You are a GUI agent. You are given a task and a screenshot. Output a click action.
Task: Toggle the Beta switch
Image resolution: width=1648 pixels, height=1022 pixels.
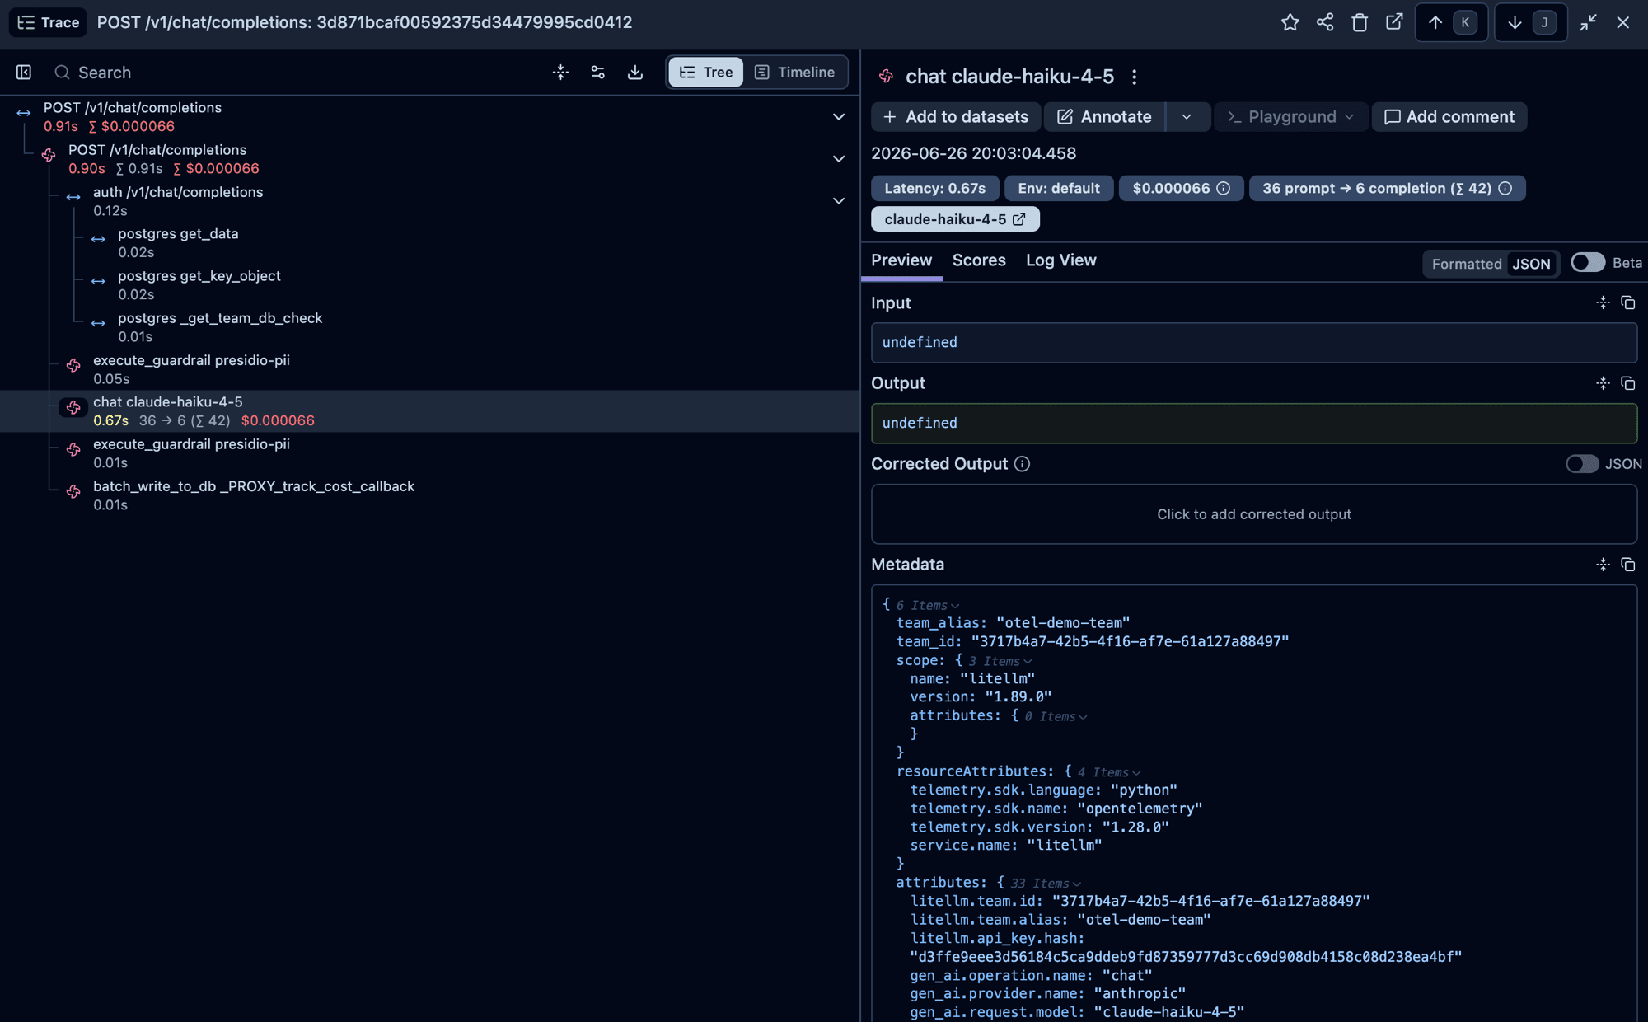tap(1587, 263)
